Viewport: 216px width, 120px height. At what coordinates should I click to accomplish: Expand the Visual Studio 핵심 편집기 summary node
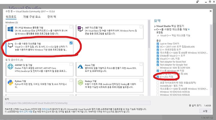coord(155,26)
